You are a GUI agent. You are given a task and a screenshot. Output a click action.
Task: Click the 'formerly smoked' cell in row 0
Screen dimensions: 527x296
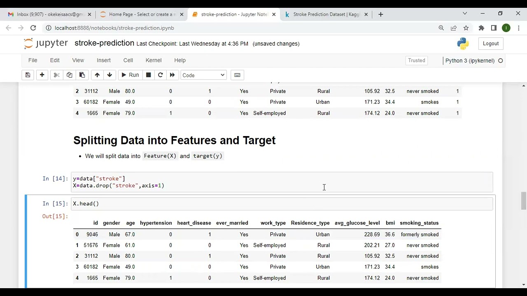click(420, 234)
